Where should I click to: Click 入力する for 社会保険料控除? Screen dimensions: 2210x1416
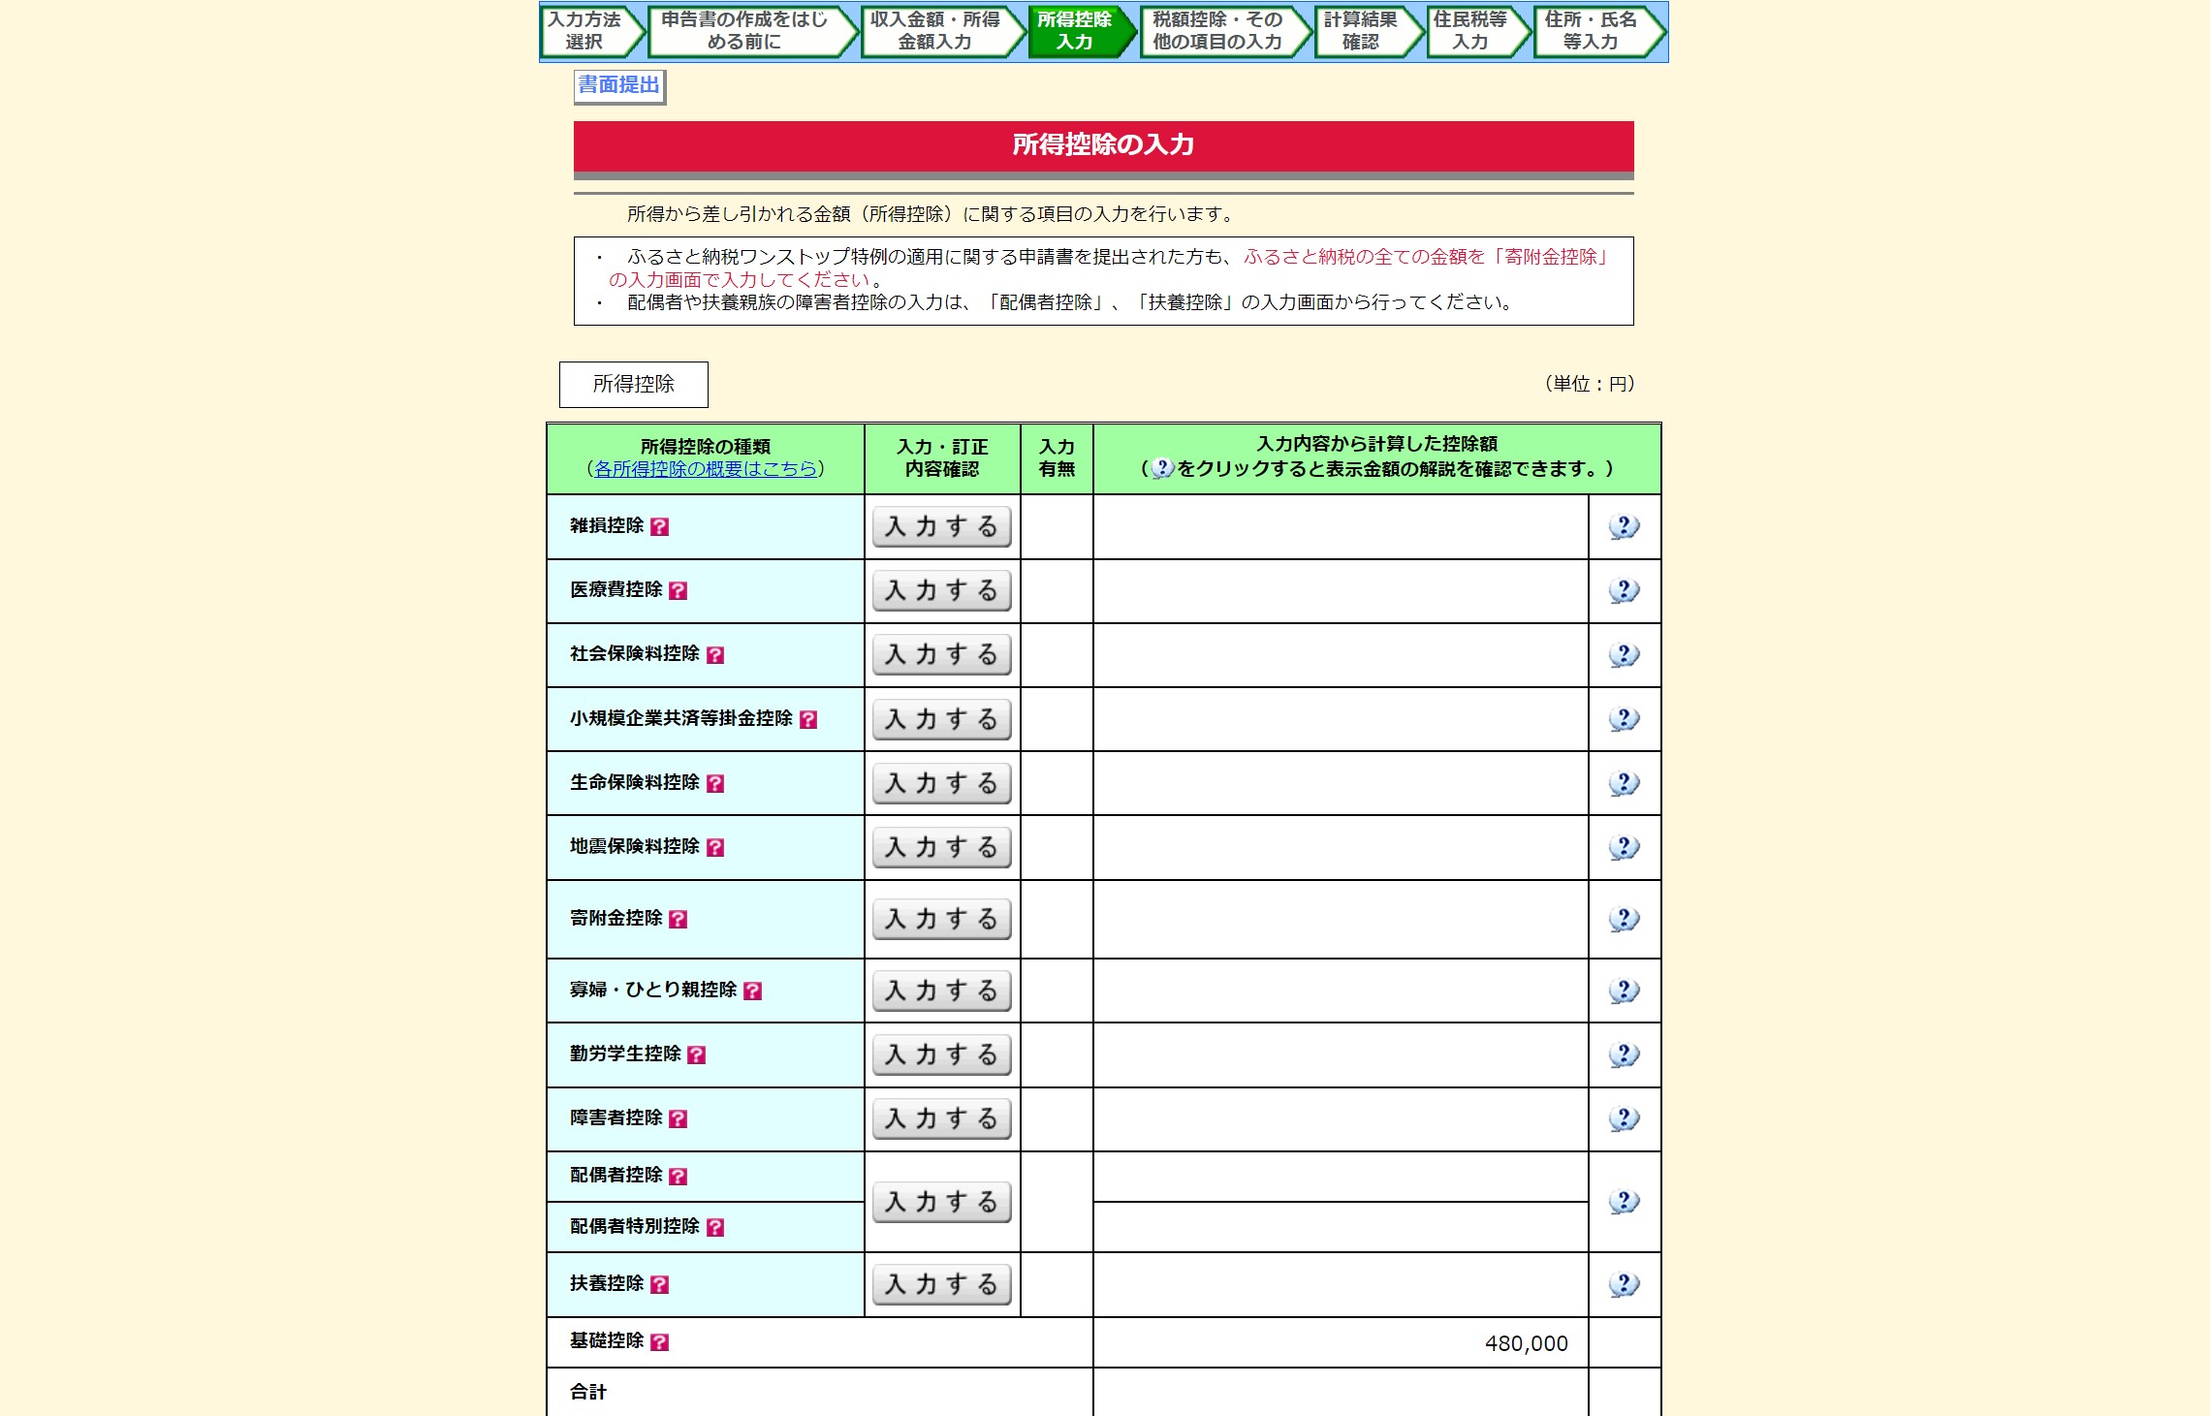941,654
